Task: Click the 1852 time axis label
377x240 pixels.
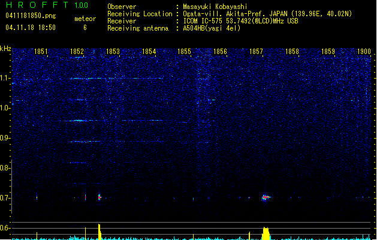Action: (77, 51)
